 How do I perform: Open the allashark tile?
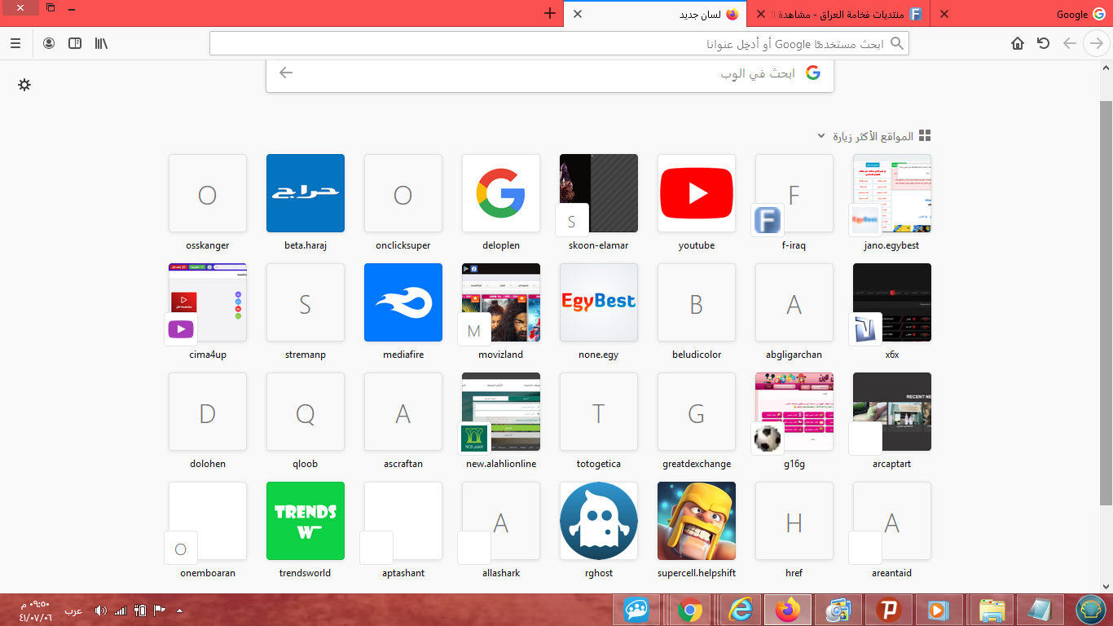pyautogui.click(x=501, y=521)
